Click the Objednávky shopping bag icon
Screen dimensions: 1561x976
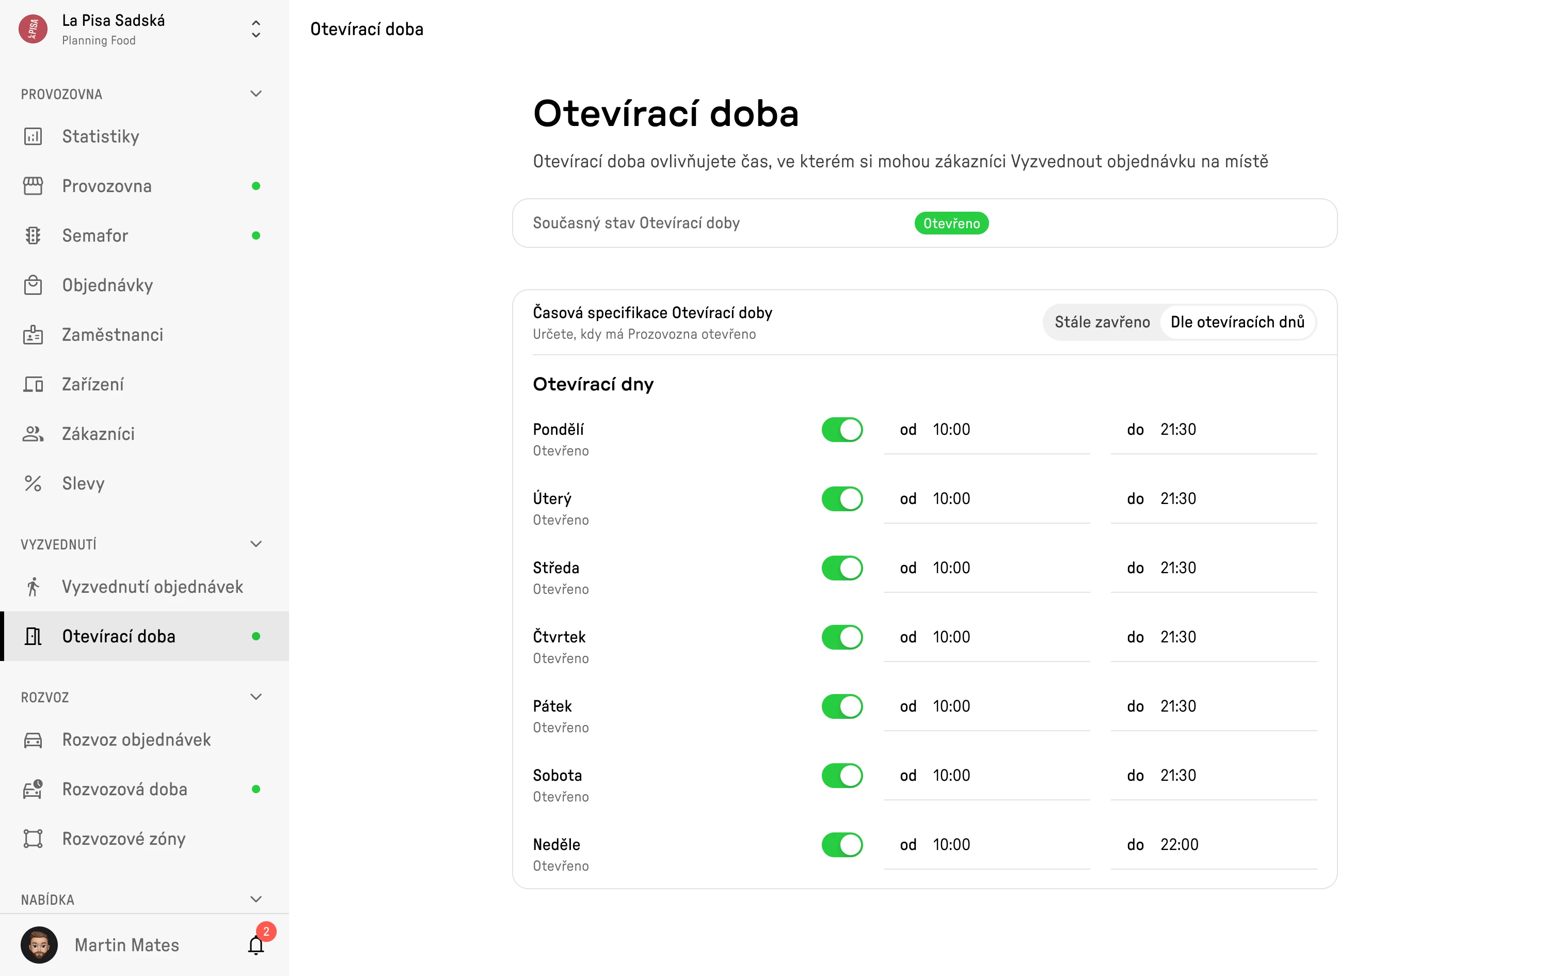coord(33,285)
